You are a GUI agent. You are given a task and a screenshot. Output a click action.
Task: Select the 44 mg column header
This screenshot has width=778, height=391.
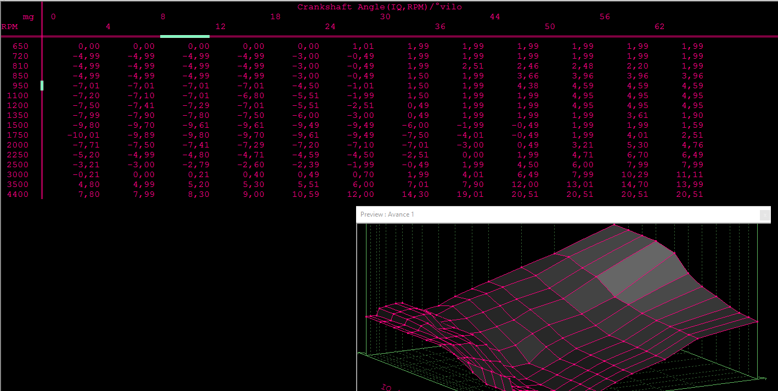(x=495, y=16)
